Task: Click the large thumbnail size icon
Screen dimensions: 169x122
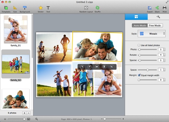Action: pyautogui.click(x=28, y=119)
